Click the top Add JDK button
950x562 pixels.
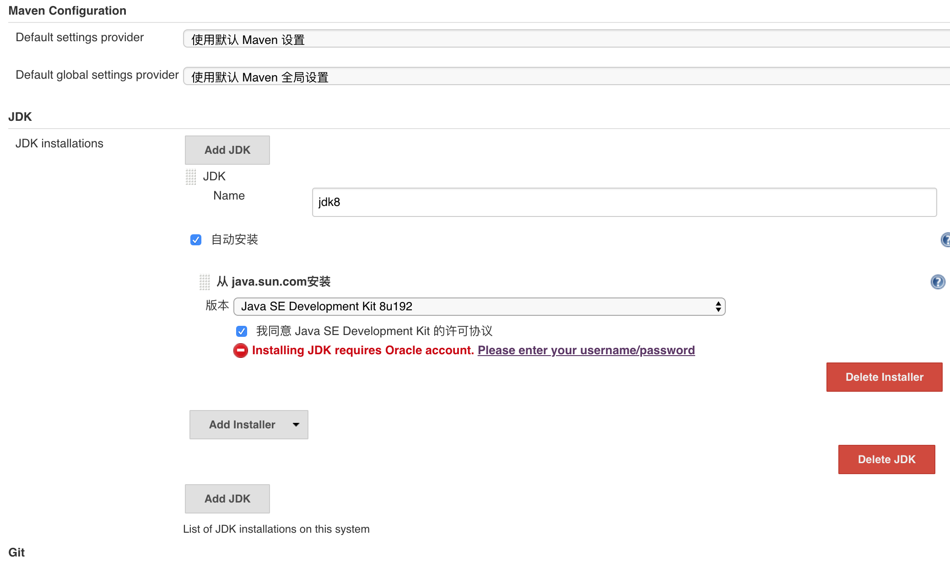tap(227, 150)
